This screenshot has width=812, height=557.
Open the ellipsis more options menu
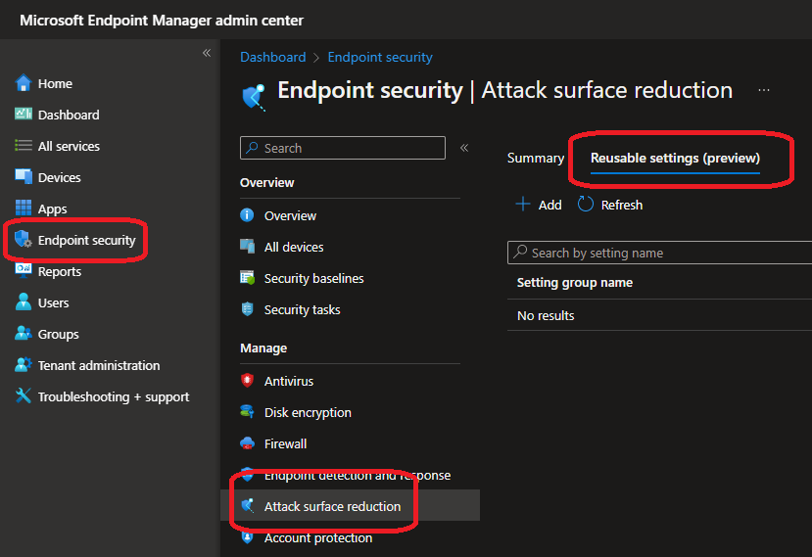764,90
